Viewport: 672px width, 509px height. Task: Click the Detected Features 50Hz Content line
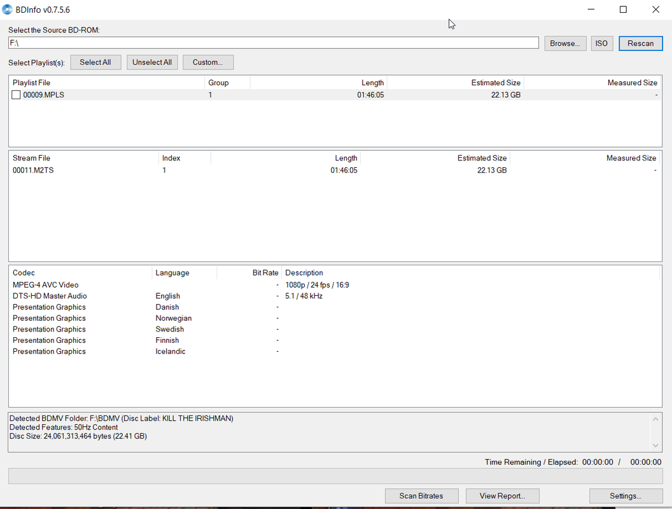[64, 428]
